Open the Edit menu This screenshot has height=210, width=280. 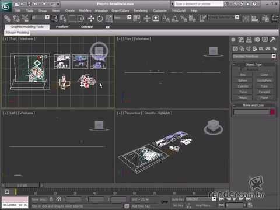tap(17, 10)
